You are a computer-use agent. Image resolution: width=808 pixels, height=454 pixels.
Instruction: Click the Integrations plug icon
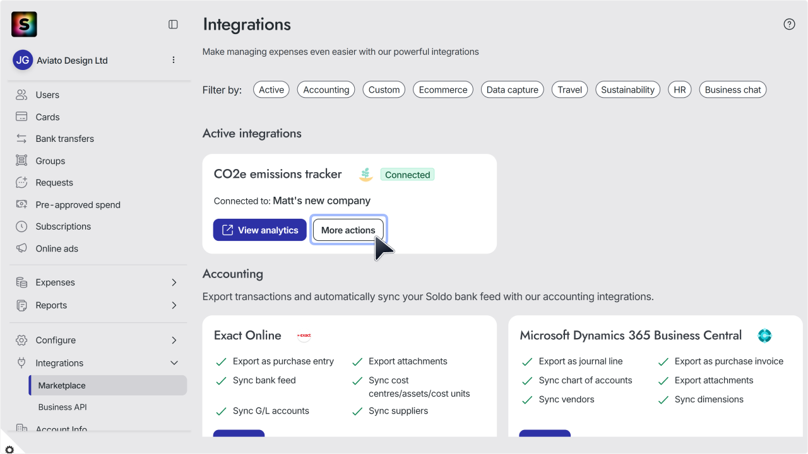[21, 363]
